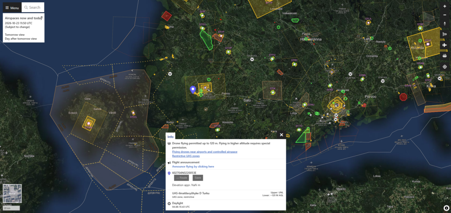This screenshot has width=451, height=213.
Task: Zoom in with the plus button
Action: (445, 6)
